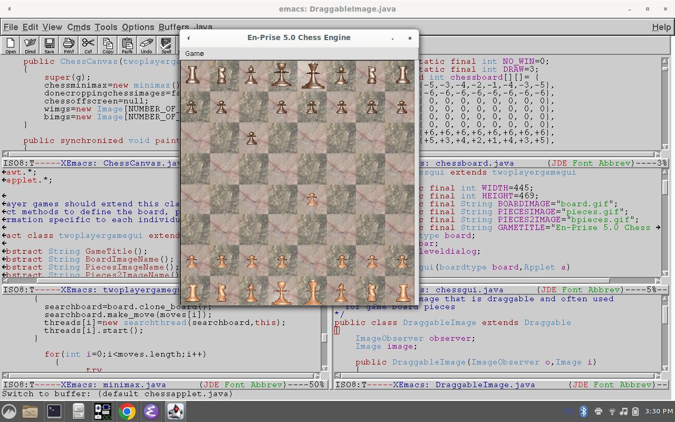
Task: Click the minibuffer 'Switch to buffer' prompt
Action: [117, 394]
